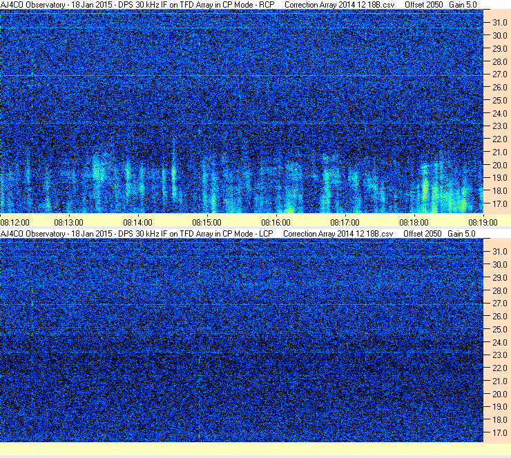Click the 22.0 frequency label in RCP panel

(500, 139)
